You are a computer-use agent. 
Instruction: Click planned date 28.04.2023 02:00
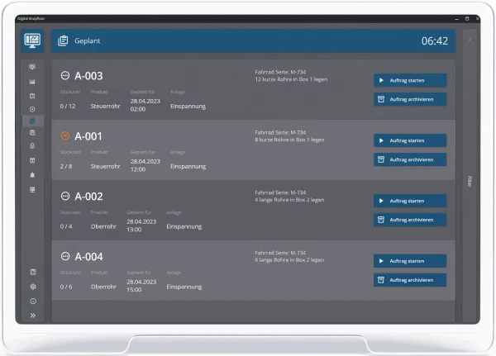click(x=145, y=105)
